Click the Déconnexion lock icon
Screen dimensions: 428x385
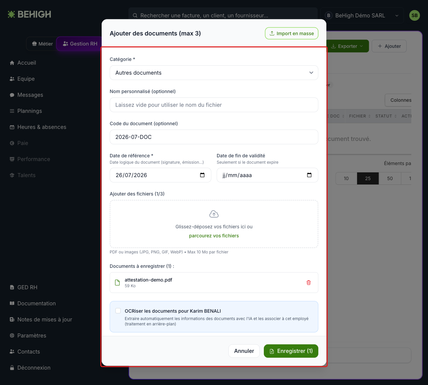[12, 368]
